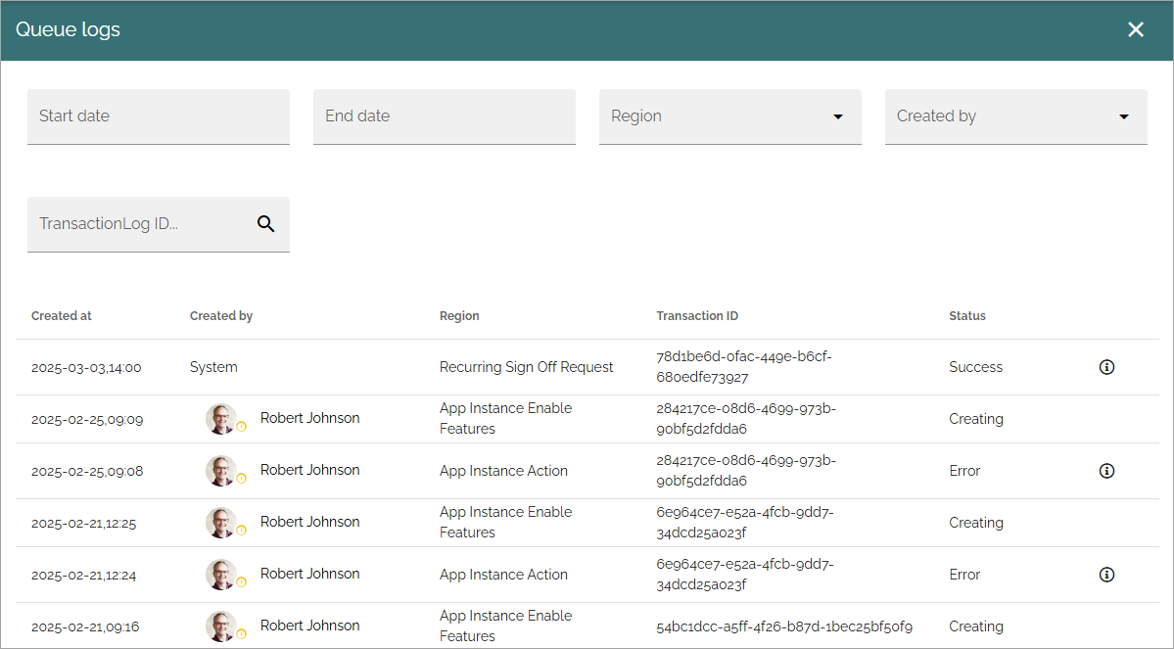1174x649 pixels.
Task: Close the Queue logs dialog
Action: coord(1136,29)
